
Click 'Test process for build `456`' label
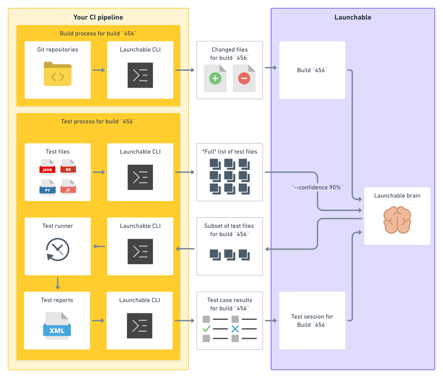click(98, 121)
